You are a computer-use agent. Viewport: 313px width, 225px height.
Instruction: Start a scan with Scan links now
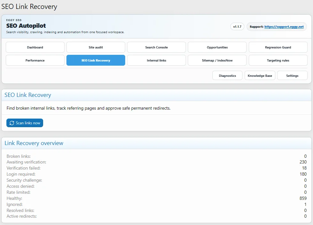pyautogui.click(x=25, y=123)
